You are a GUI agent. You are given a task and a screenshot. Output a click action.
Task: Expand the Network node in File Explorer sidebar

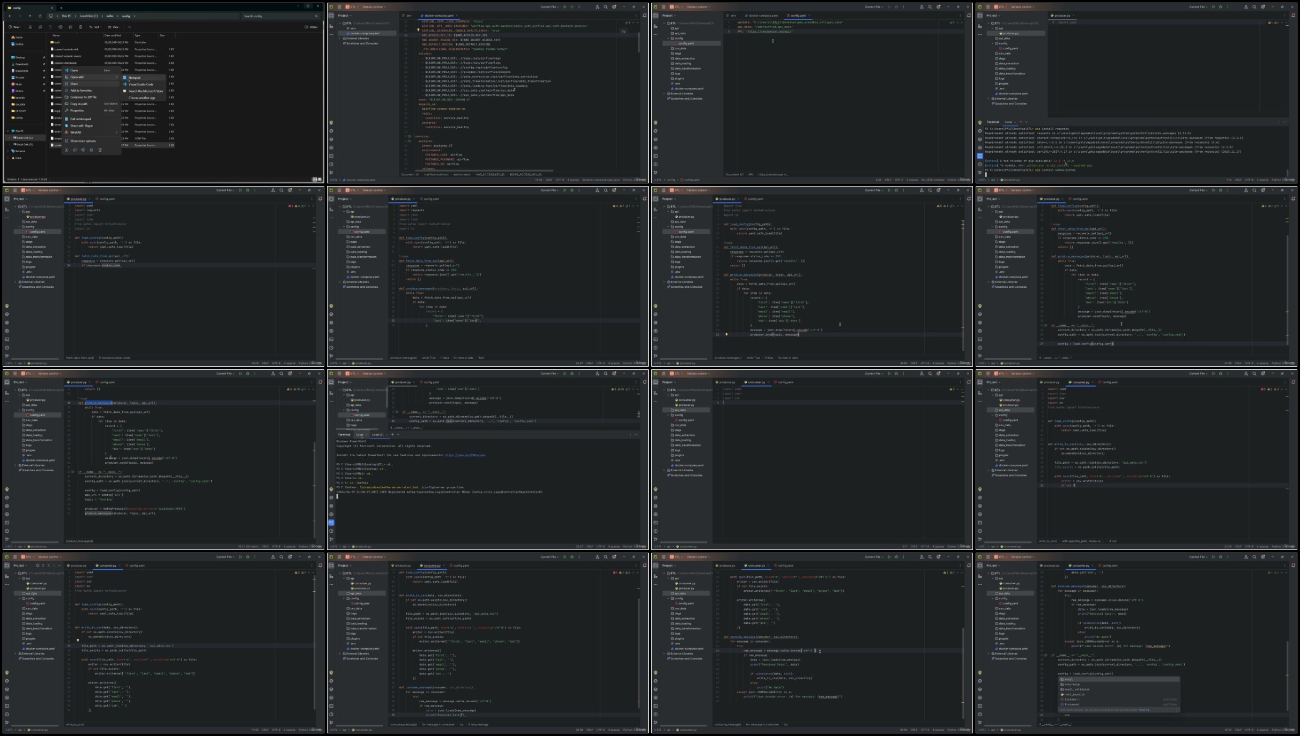click(x=8, y=151)
